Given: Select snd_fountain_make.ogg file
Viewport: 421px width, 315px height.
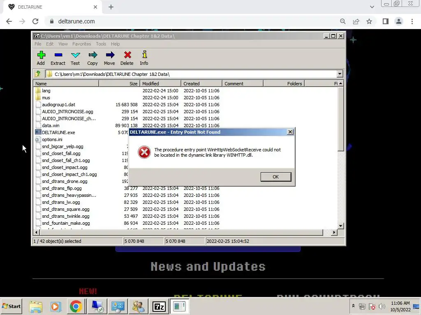Looking at the screenshot, I should tap(63, 223).
